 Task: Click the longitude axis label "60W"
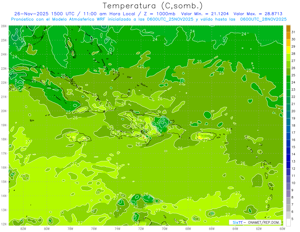(282, 228)
